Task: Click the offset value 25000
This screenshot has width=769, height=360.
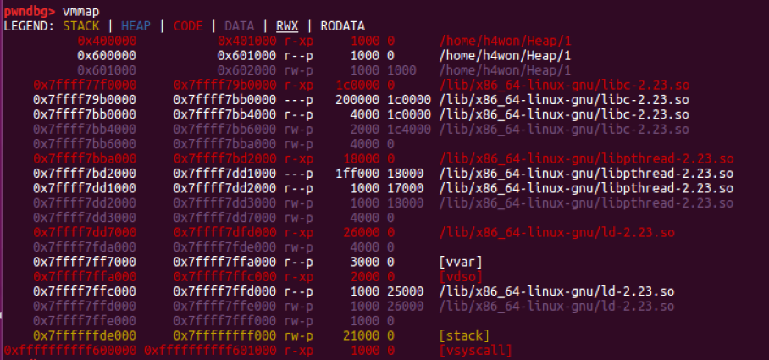Action: (x=405, y=291)
